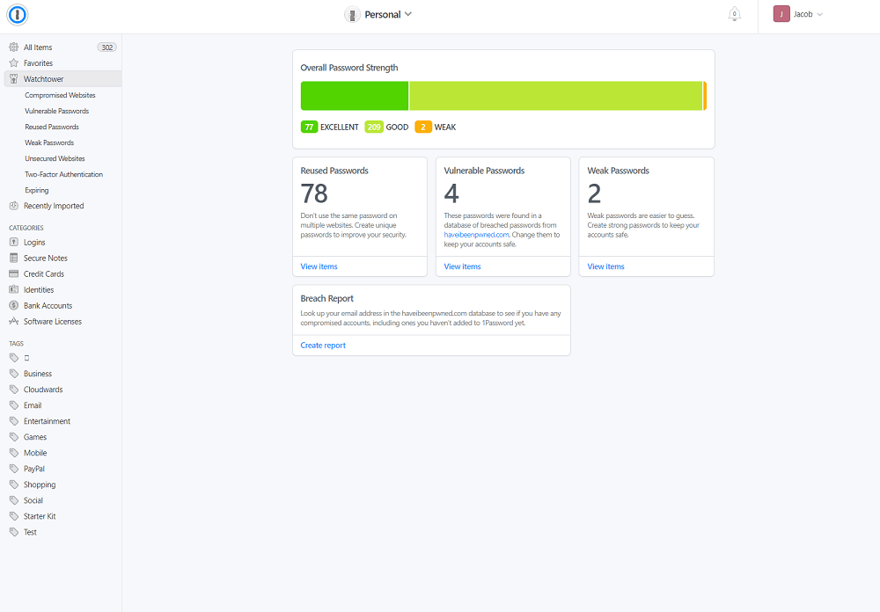Click the blank square tag label
Screen dimensions: 880x612
tap(26, 357)
